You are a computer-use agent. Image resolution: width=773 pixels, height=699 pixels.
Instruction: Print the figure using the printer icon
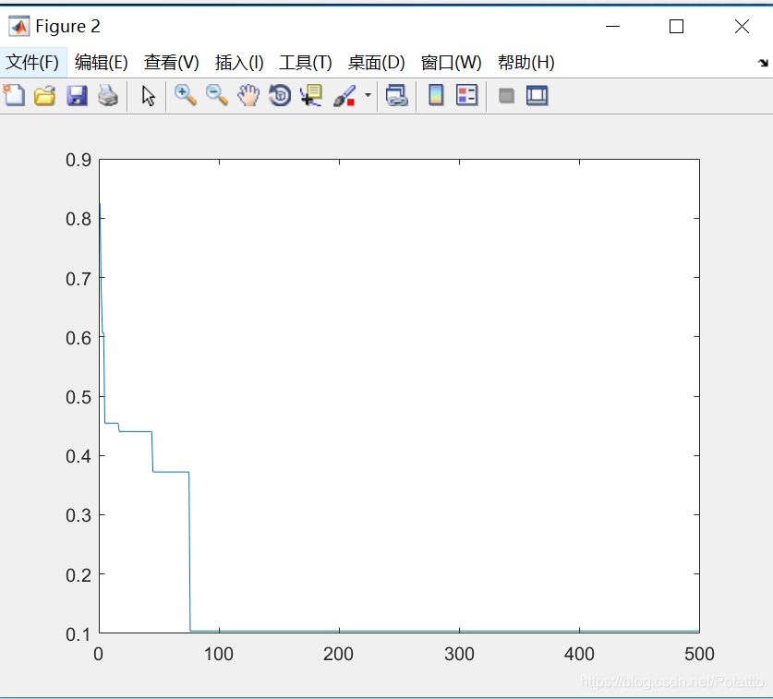(x=108, y=95)
